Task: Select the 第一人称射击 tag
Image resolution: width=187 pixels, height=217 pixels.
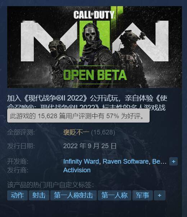Action: (x=73, y=195)
